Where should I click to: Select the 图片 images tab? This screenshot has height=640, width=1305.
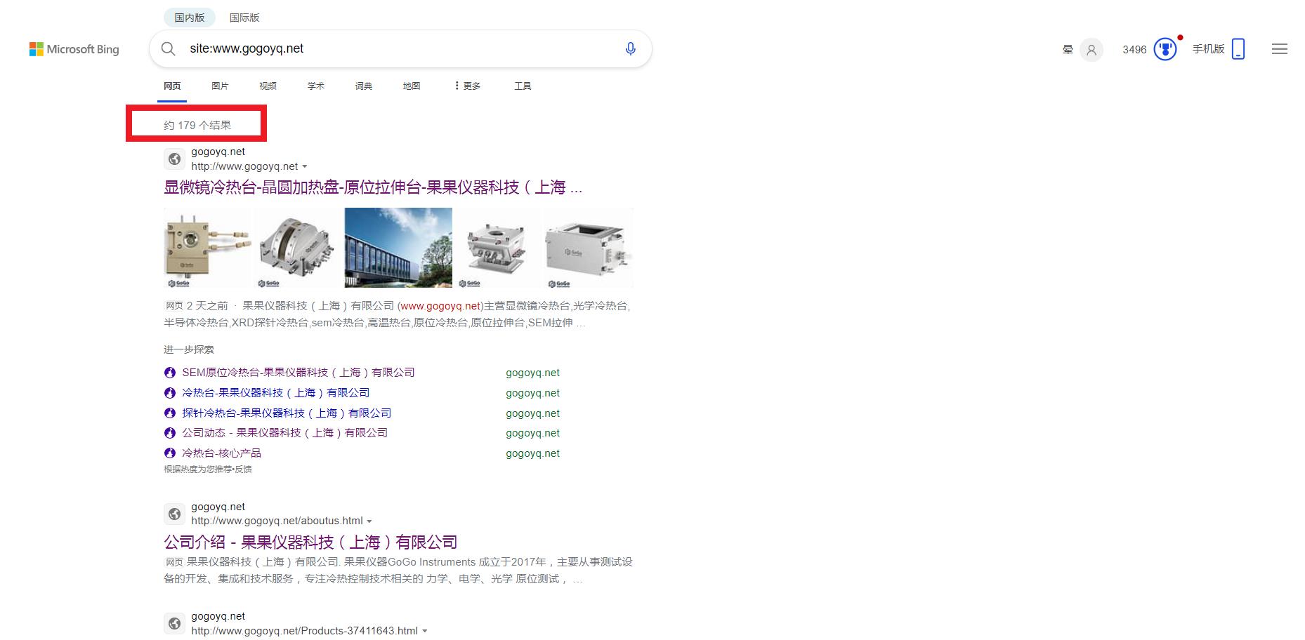220,86
